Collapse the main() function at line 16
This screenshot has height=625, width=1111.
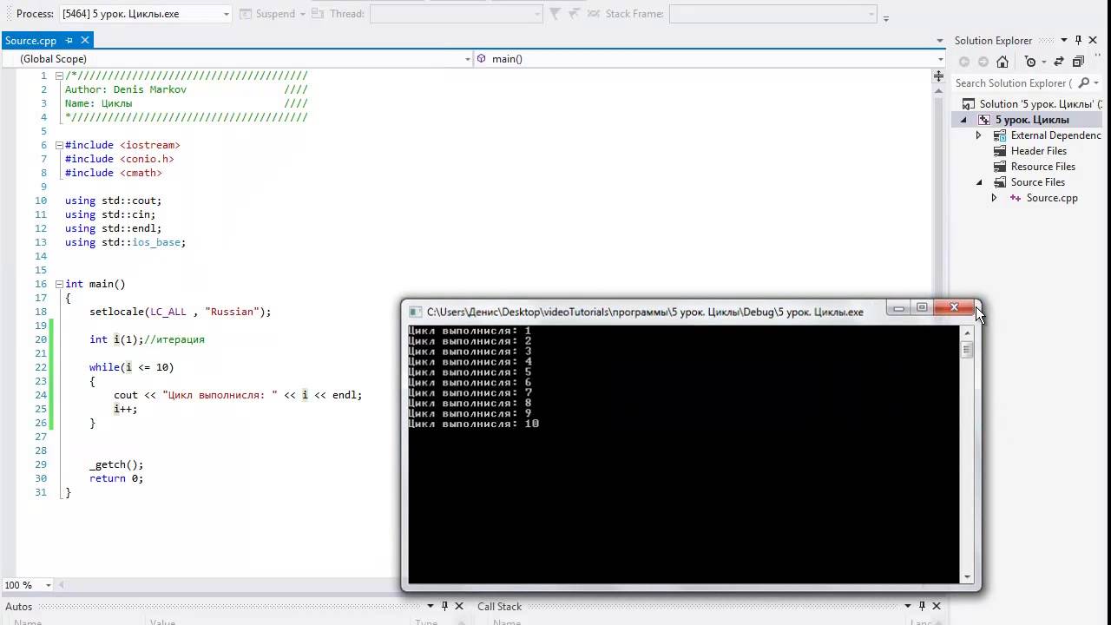pos(59,284)
